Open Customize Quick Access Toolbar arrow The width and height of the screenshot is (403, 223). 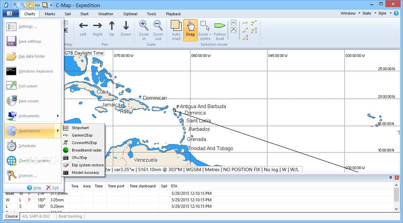tap(51, 5)
